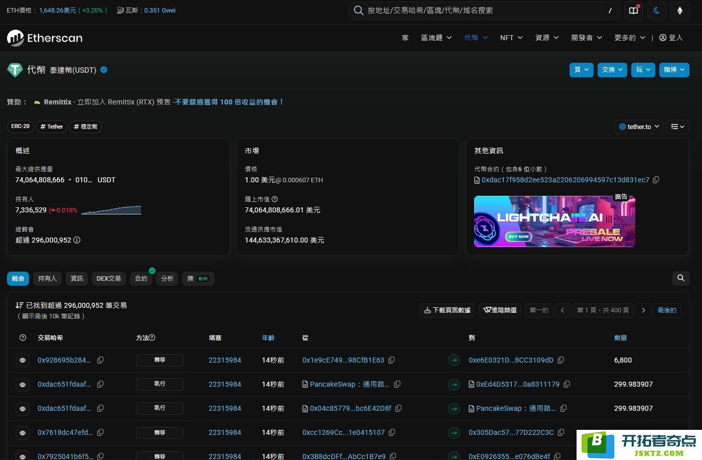Copy the from address 0x1e9cE749...98CfB1E63
This screenshot has width=702, height=460.
point(392,360)
